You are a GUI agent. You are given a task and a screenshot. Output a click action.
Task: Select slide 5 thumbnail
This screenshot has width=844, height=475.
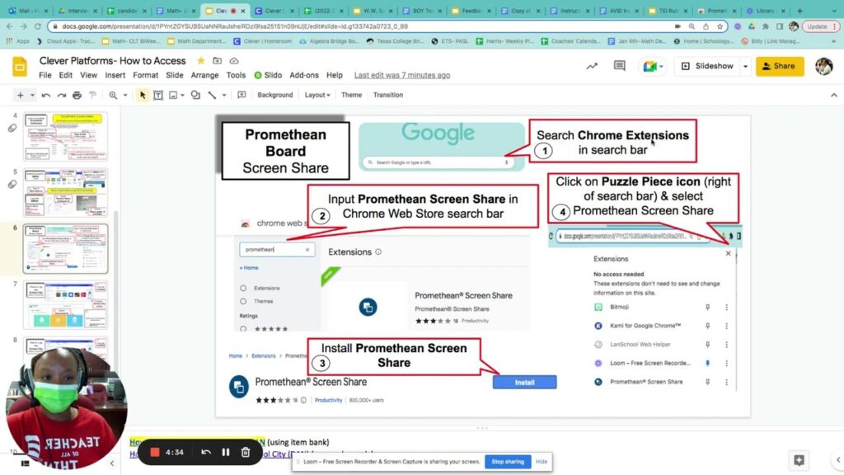click(x=66, y=193)
